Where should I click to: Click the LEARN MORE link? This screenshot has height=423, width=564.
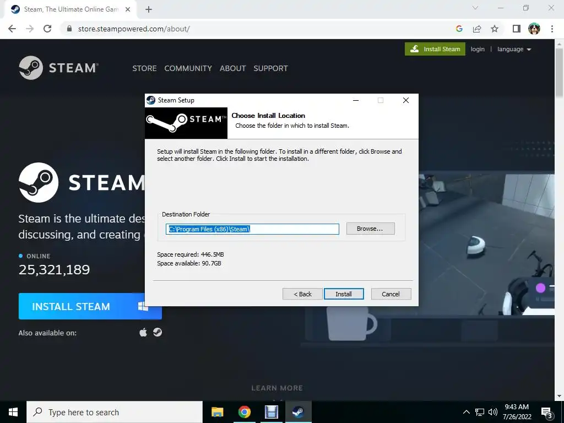277,388
